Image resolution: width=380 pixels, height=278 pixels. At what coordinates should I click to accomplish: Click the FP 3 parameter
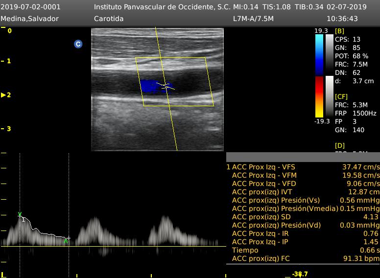(346, 121)
